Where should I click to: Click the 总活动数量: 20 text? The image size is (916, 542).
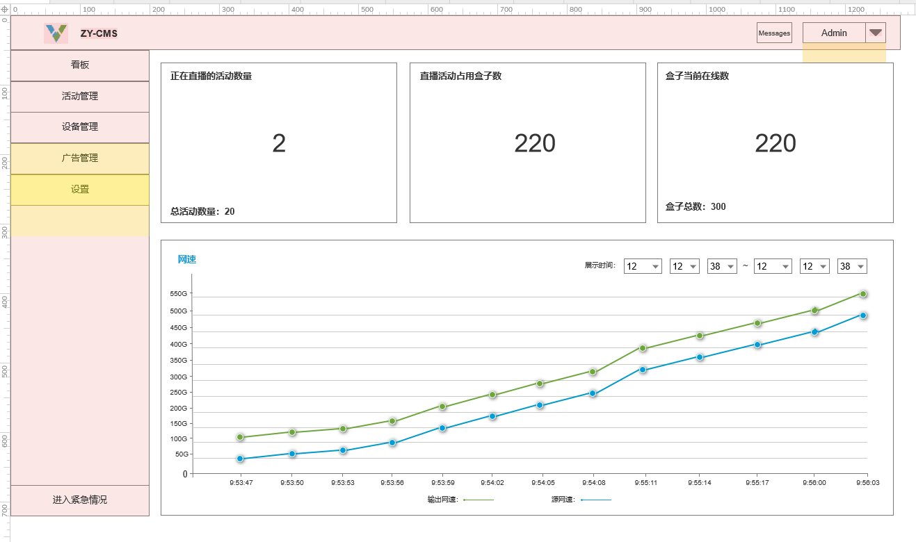click(202, 212)
